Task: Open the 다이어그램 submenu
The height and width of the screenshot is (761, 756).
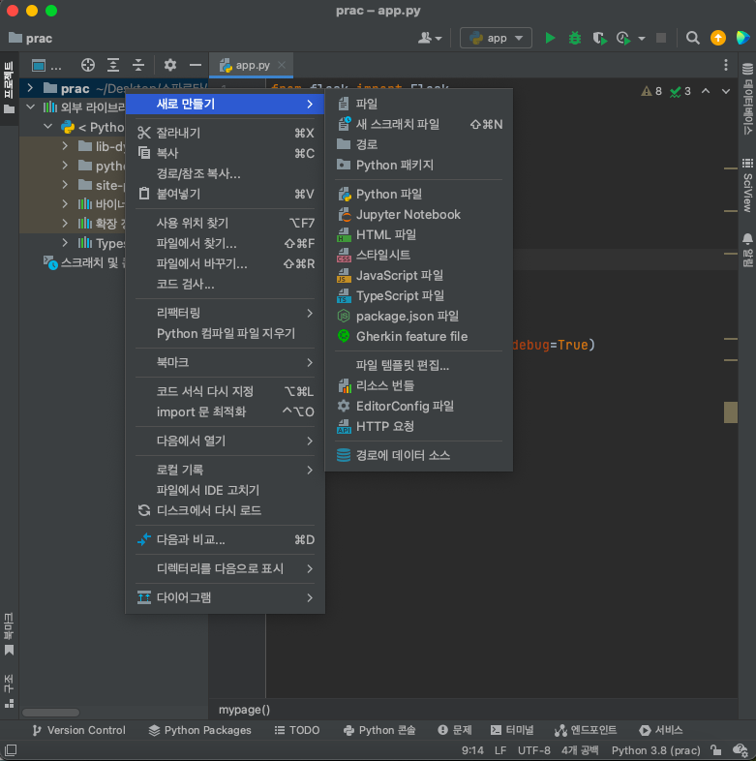Action: [225, 598]
